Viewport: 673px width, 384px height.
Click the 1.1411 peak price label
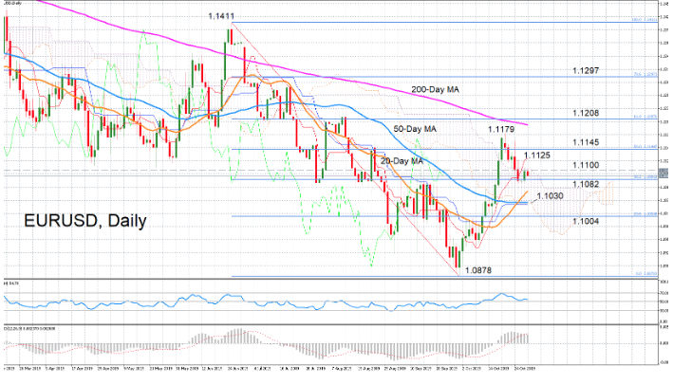pyautogui.click(x=221, y=16)
